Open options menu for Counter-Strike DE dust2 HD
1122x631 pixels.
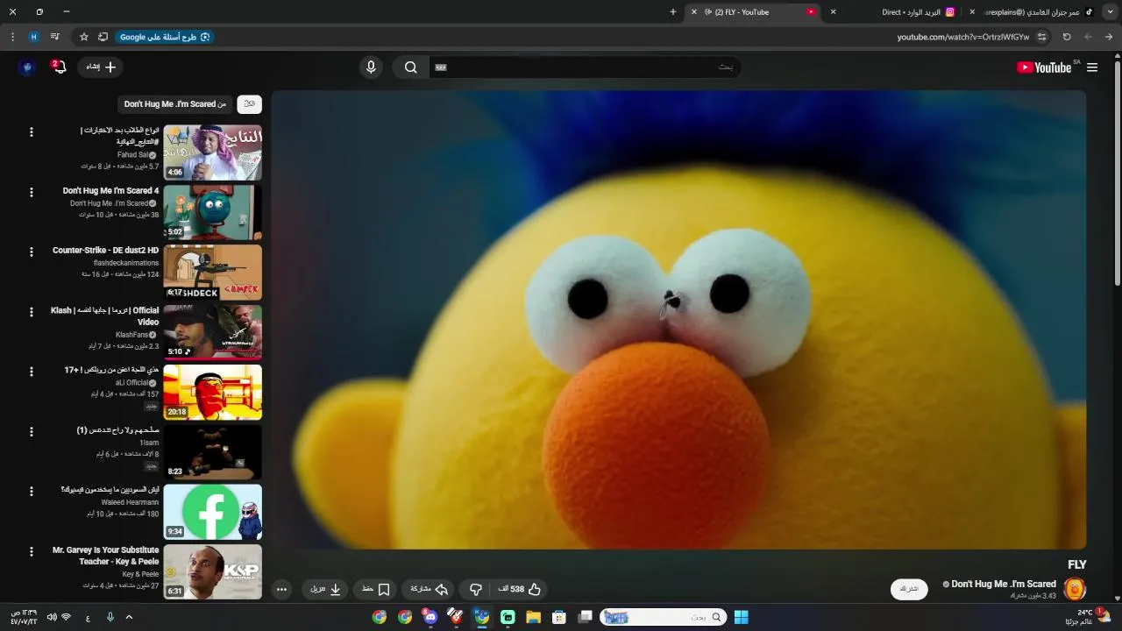coord(32,252)
